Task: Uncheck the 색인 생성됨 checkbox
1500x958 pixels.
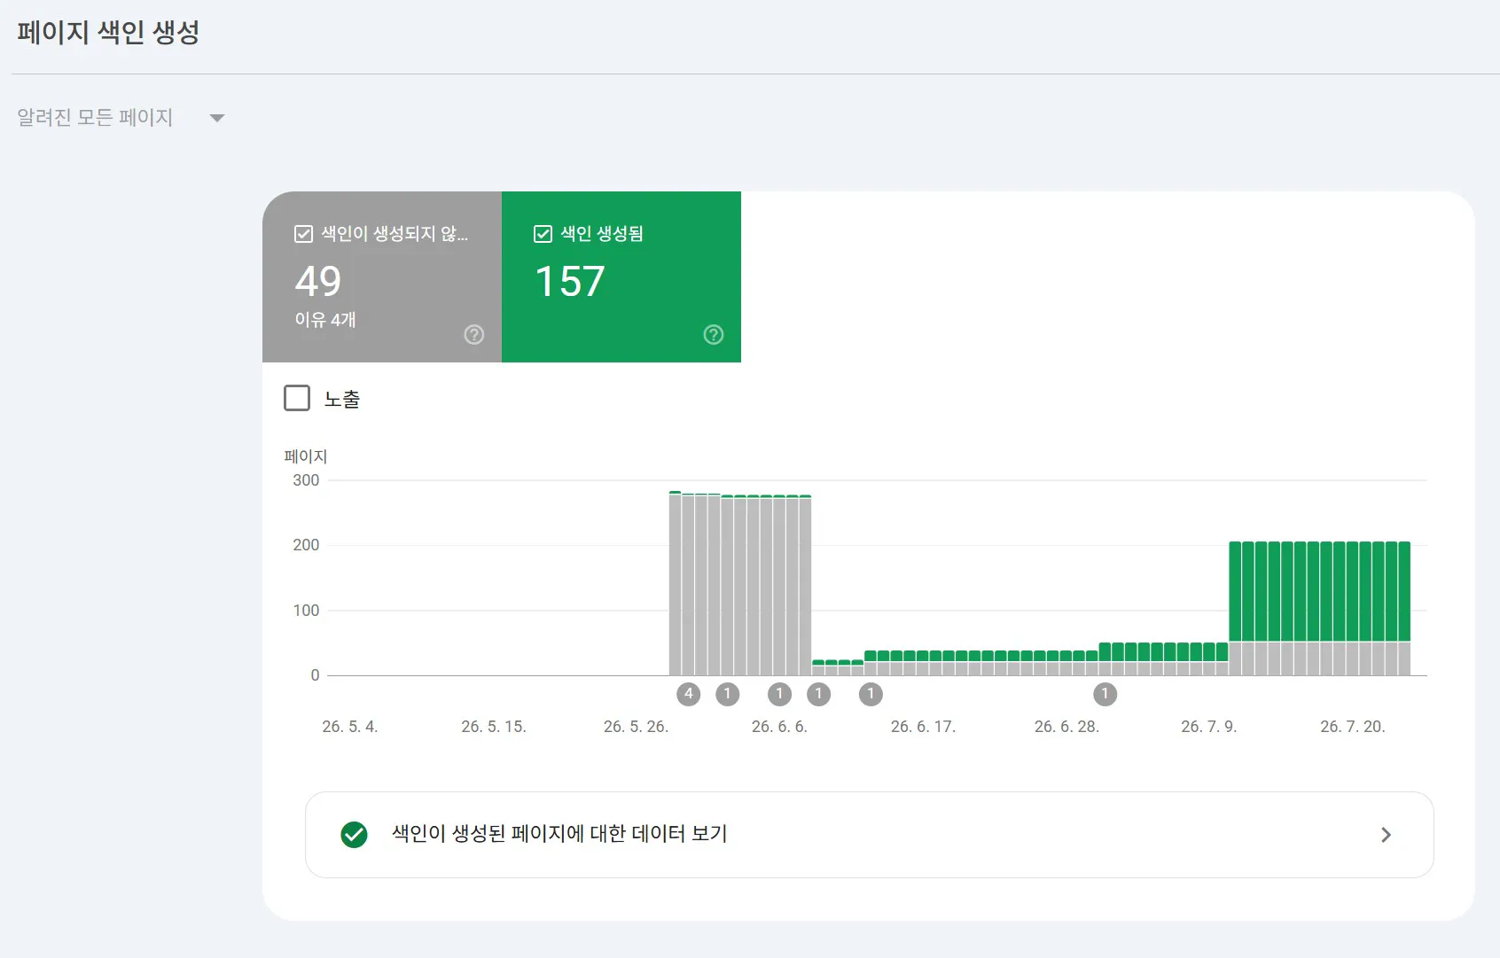Action: pos(543,234)
